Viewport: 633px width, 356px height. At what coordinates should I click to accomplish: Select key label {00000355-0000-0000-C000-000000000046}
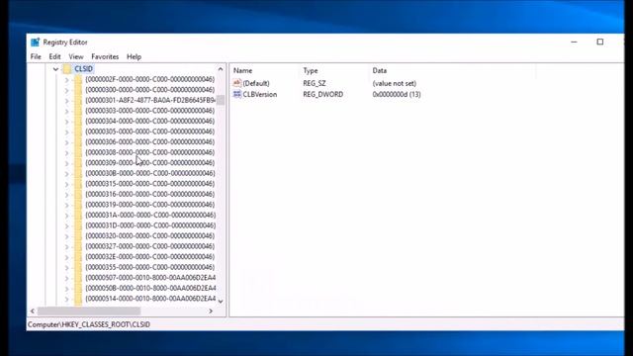pyautogui.click(x=149, y=267)
